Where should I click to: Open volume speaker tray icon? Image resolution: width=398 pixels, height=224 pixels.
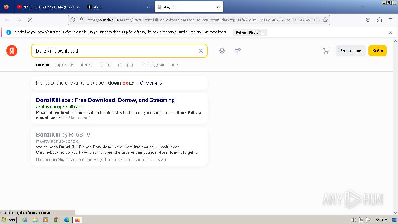pyautogui.click(x=354, y=220)
